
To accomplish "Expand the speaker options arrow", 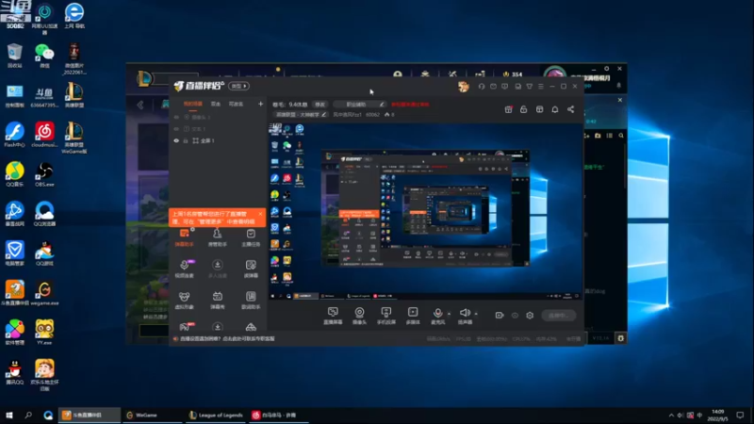I will [x=476, y=314].
